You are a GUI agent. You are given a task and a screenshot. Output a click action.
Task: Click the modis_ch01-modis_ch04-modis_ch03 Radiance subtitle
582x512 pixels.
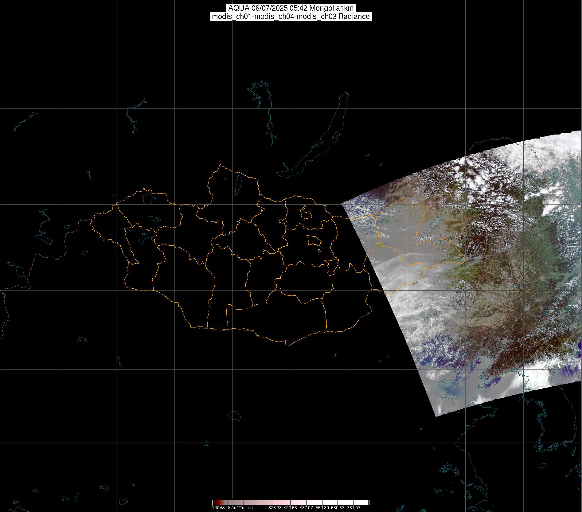(x=291, y=17)
